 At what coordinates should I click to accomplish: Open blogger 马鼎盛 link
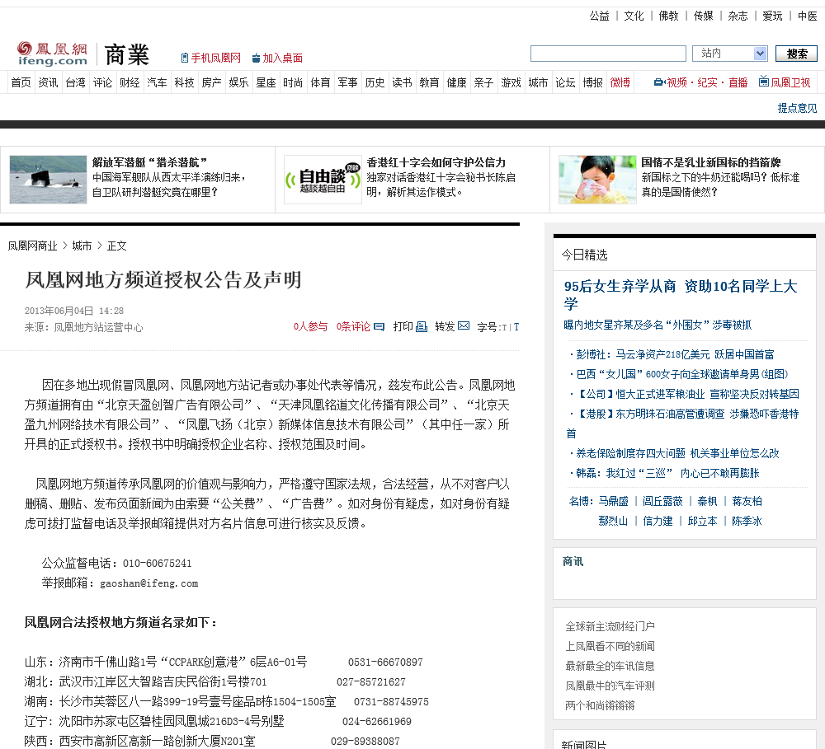point(614,502)
